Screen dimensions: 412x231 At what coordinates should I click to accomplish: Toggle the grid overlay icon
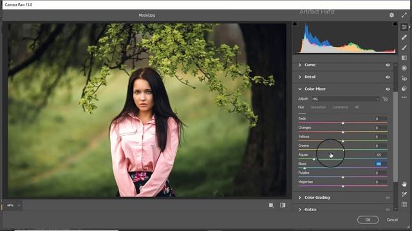pyautogui.click(x=404, y=205)
